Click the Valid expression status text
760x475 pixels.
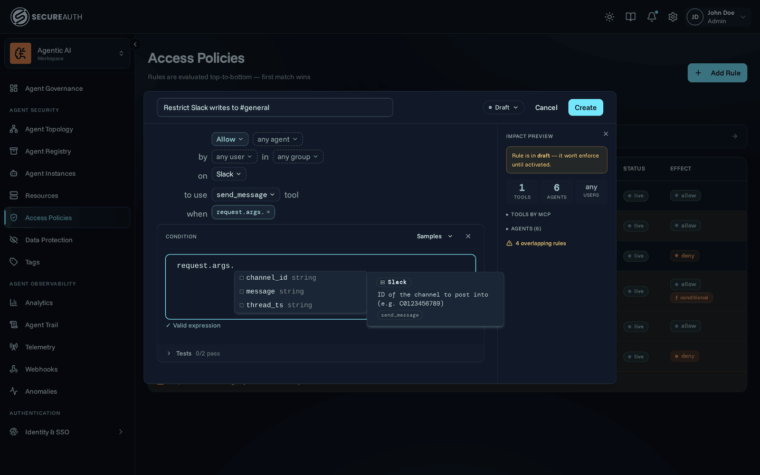193,326
